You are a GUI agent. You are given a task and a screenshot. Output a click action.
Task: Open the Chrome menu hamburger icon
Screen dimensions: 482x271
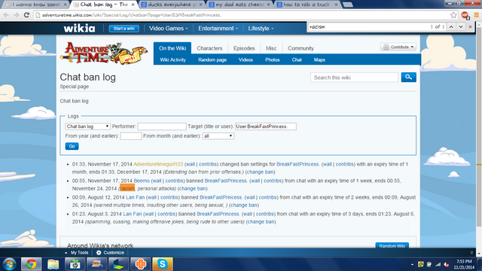[476, 15]
